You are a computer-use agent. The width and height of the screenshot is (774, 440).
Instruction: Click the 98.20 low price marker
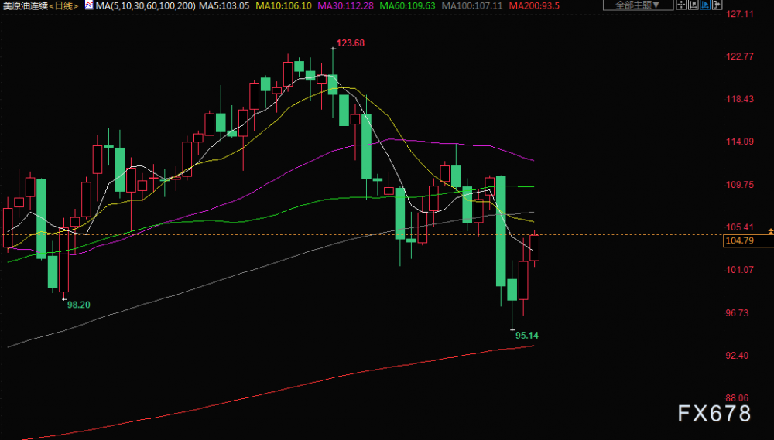tap(79, 305)
